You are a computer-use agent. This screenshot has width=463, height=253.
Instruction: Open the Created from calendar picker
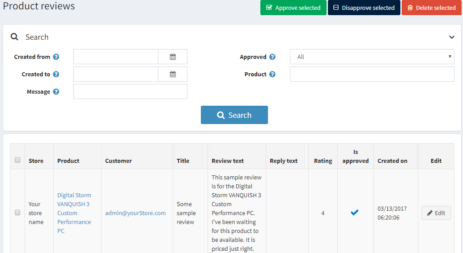(173, 57)
